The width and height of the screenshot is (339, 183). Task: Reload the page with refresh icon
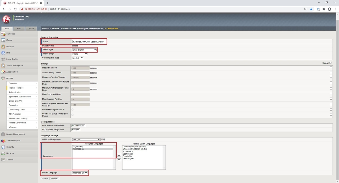click(15, 9)
